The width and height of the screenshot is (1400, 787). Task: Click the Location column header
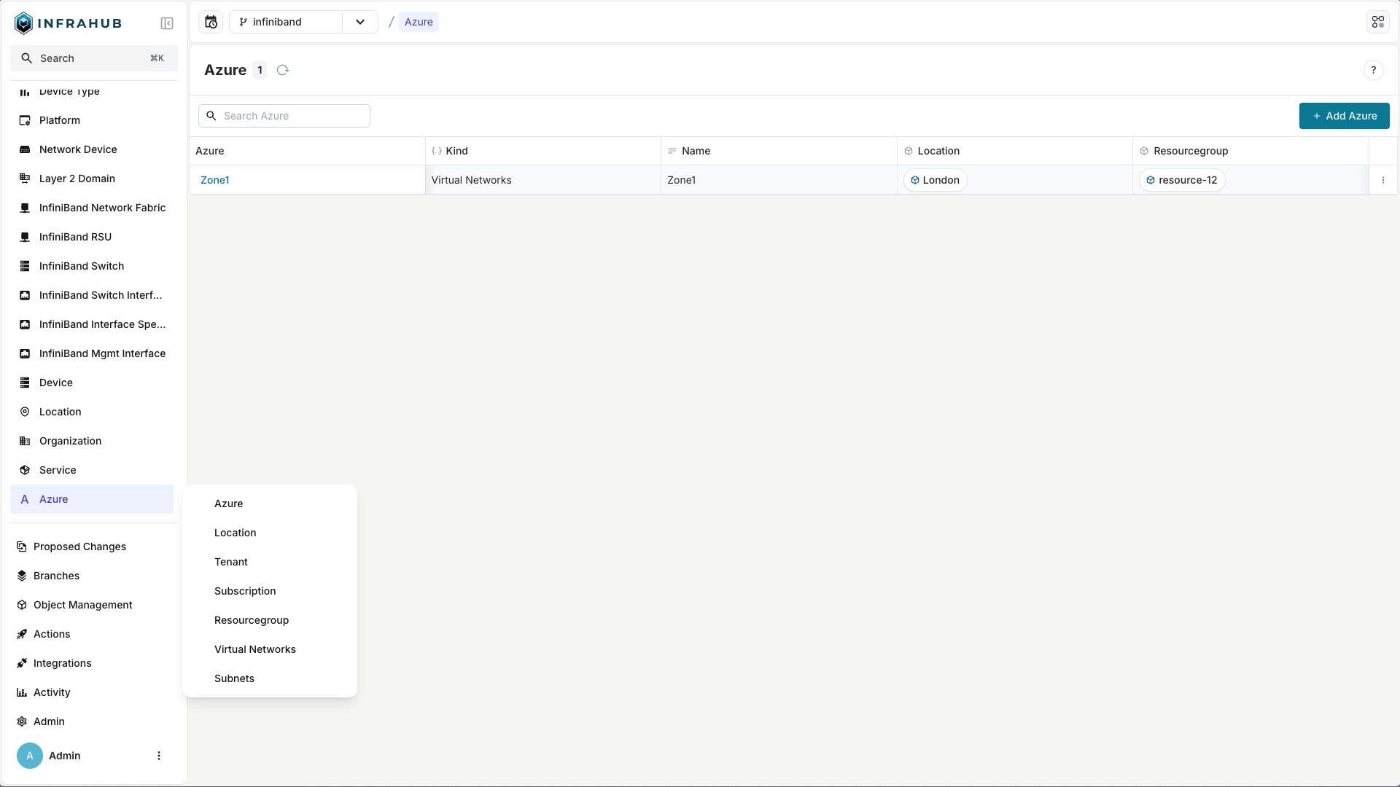pos(1014,151)
